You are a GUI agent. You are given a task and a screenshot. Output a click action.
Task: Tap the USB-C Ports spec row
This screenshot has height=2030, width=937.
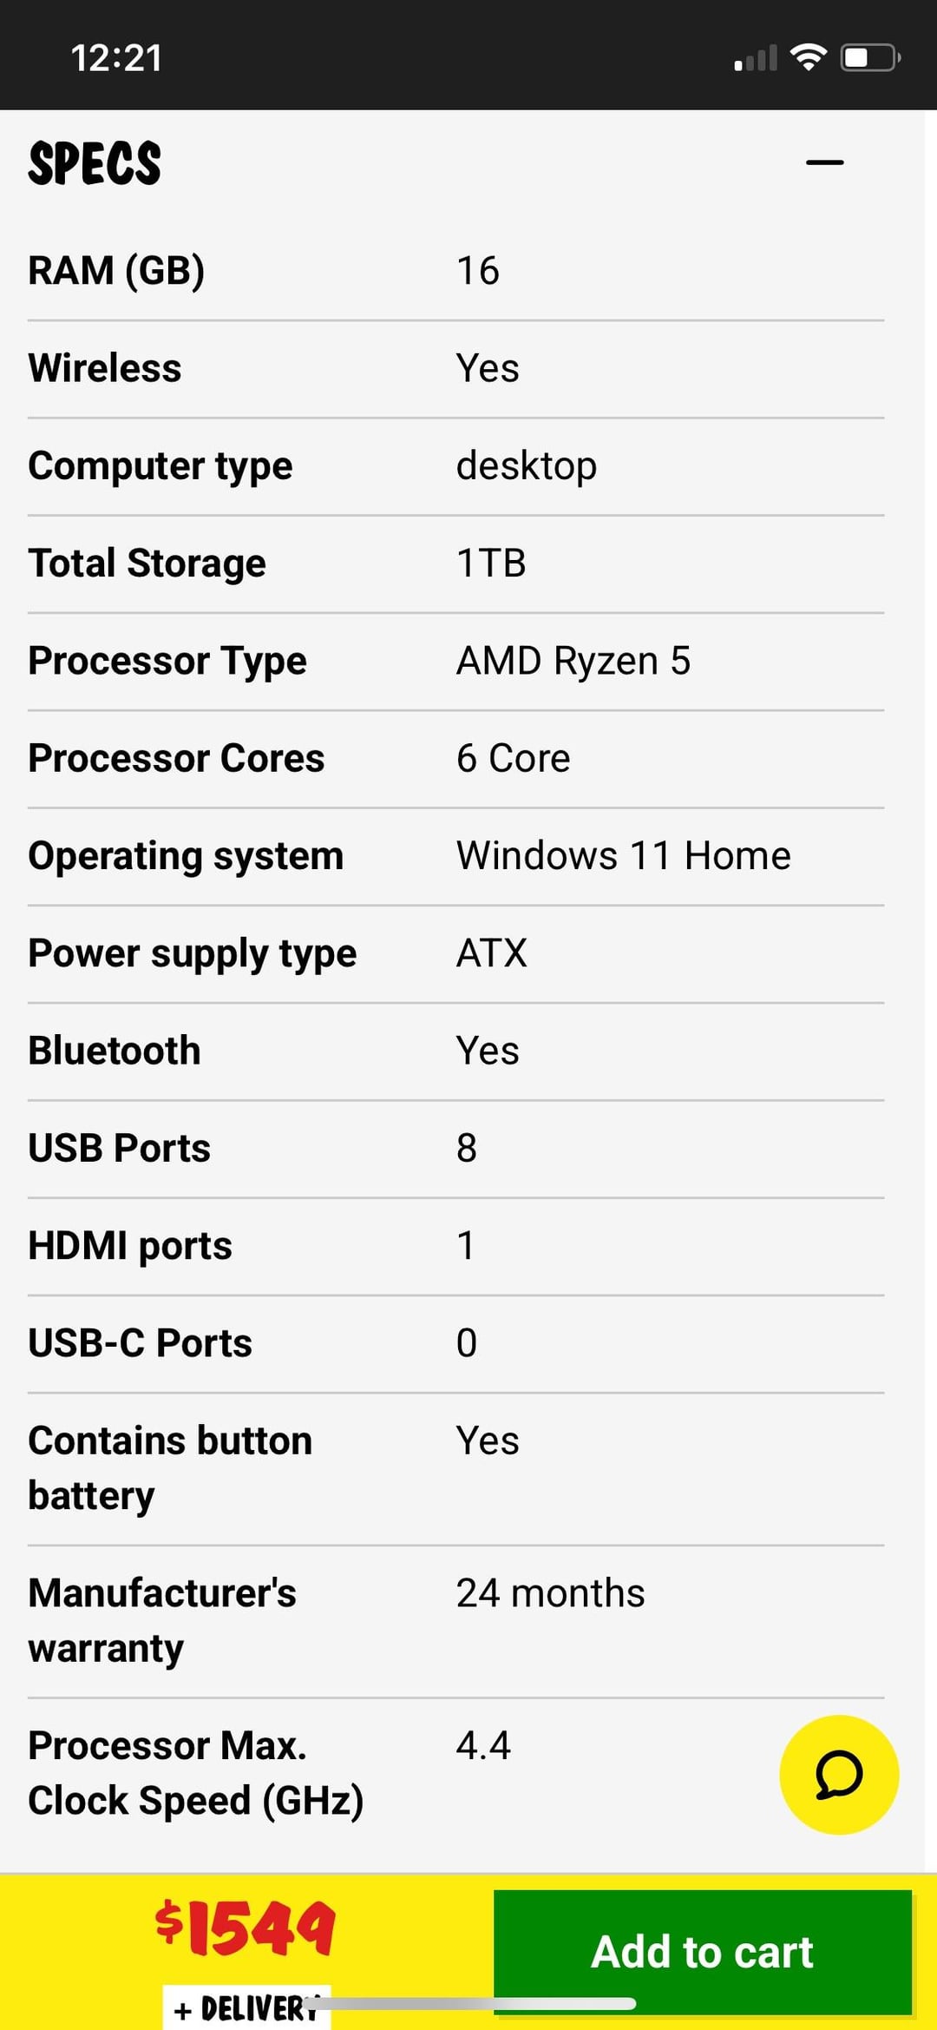(x=456, y=1343)
